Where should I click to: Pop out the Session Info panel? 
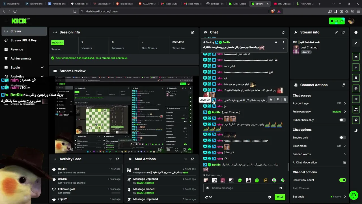[x=193, y=32]
